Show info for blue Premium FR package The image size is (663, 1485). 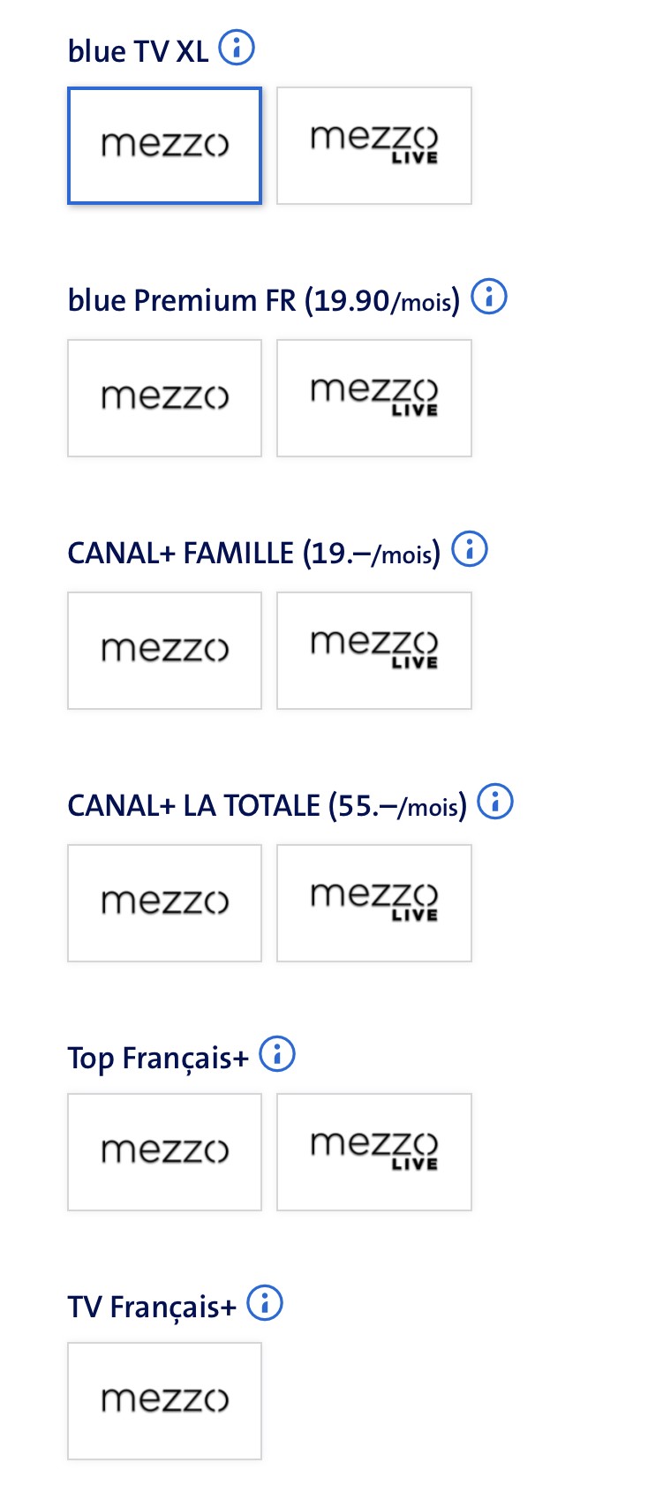(489, 298)
